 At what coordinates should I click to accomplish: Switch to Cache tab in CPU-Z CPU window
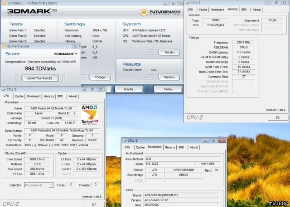19,96
